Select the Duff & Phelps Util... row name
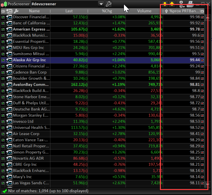The height and width of the screenshot is (195, 212). pyautogui.click(x=31, y=103)
